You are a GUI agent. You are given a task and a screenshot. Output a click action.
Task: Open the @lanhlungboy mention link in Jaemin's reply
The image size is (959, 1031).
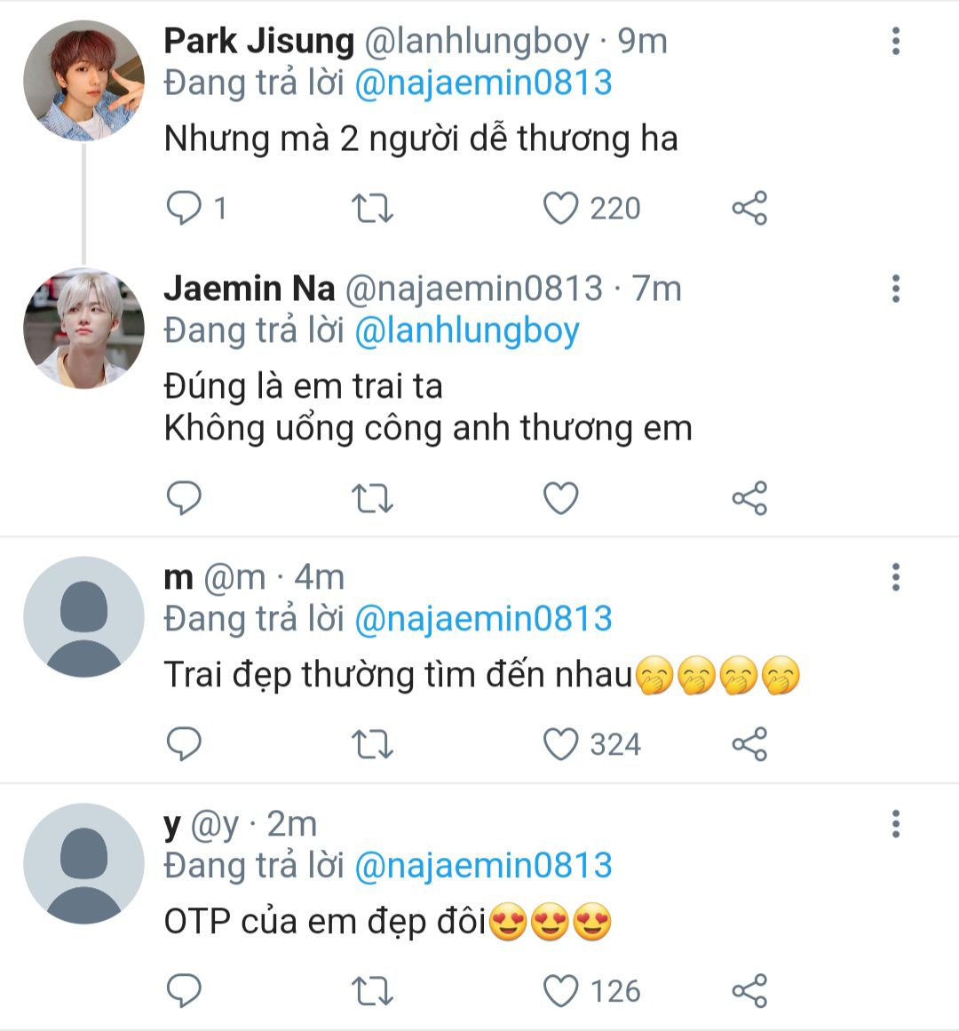[x=466, y=330]
